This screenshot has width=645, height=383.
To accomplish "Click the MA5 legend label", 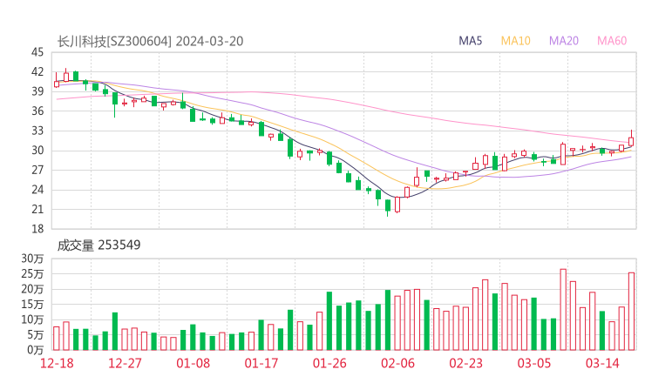I will (470, 41).
